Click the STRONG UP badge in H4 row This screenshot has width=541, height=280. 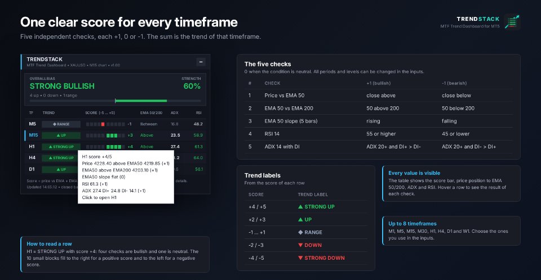tap(60, 158)
